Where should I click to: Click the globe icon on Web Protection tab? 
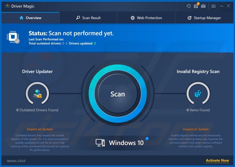tap(133, 18)
